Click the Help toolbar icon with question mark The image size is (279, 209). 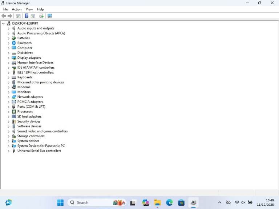[26, 16]
